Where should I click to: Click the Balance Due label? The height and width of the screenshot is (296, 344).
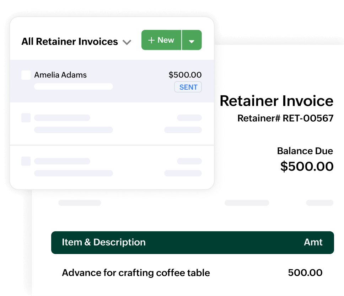pyautogui.click(x=305, y=151)
